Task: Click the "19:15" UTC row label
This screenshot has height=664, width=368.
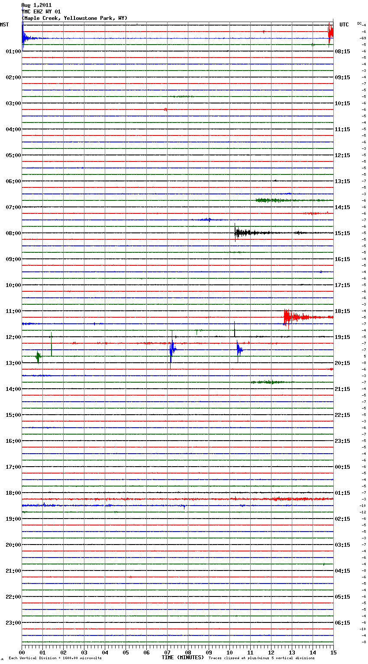Action: [342, 337]
